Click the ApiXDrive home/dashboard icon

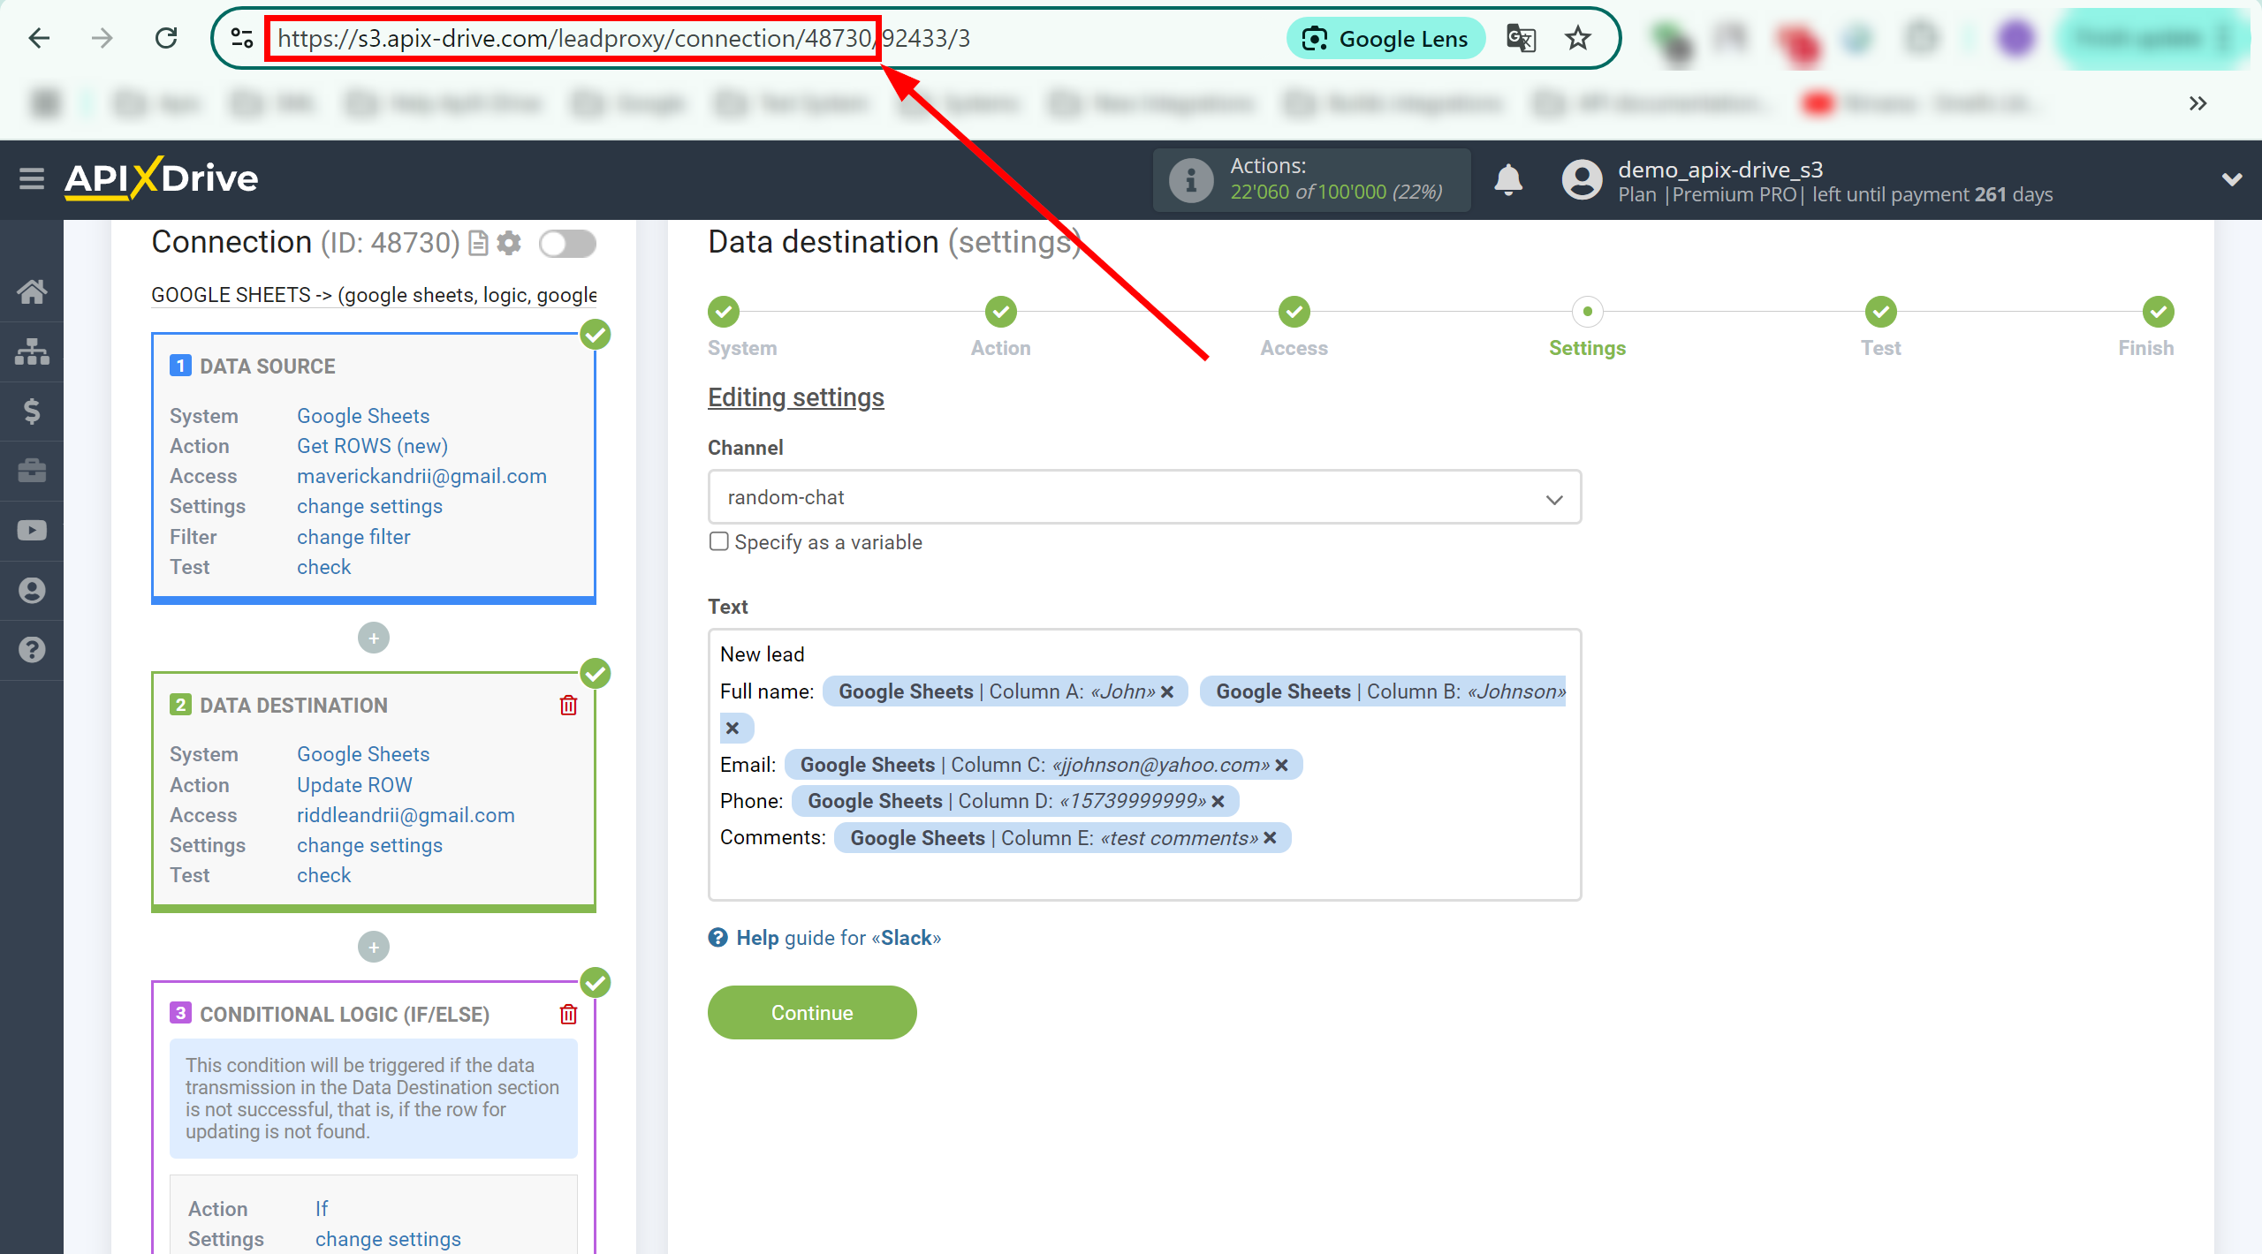[29, 291]
